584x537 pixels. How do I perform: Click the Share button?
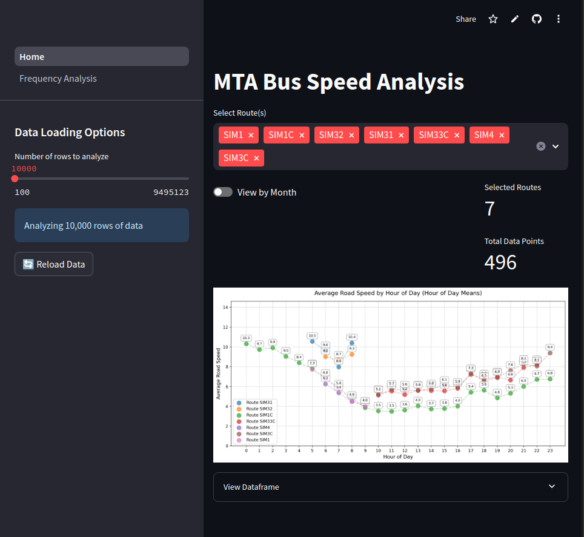[x=465, y=19]
